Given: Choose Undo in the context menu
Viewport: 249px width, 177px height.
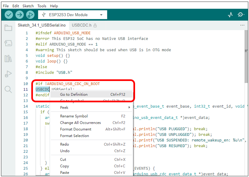Looking at the screenshot, I should point(91,151).
